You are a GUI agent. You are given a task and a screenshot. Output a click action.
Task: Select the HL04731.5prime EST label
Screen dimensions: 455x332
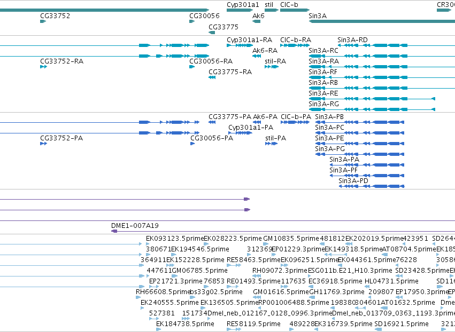391,281
